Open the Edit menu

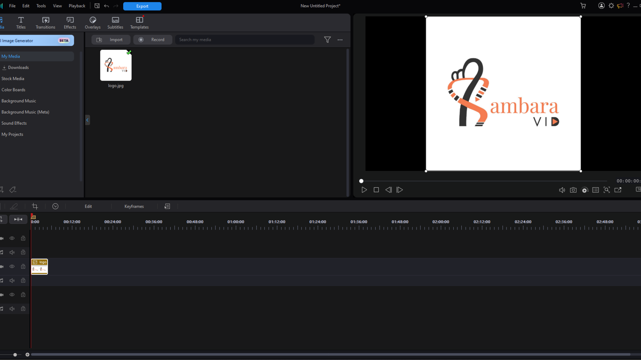(x=26, y=6)
